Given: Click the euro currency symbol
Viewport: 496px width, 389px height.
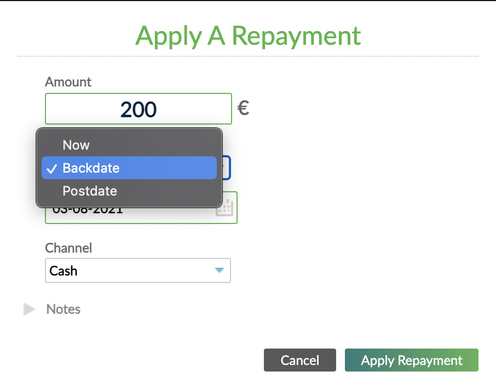Looking at the screenshot, I should [243, 108].
